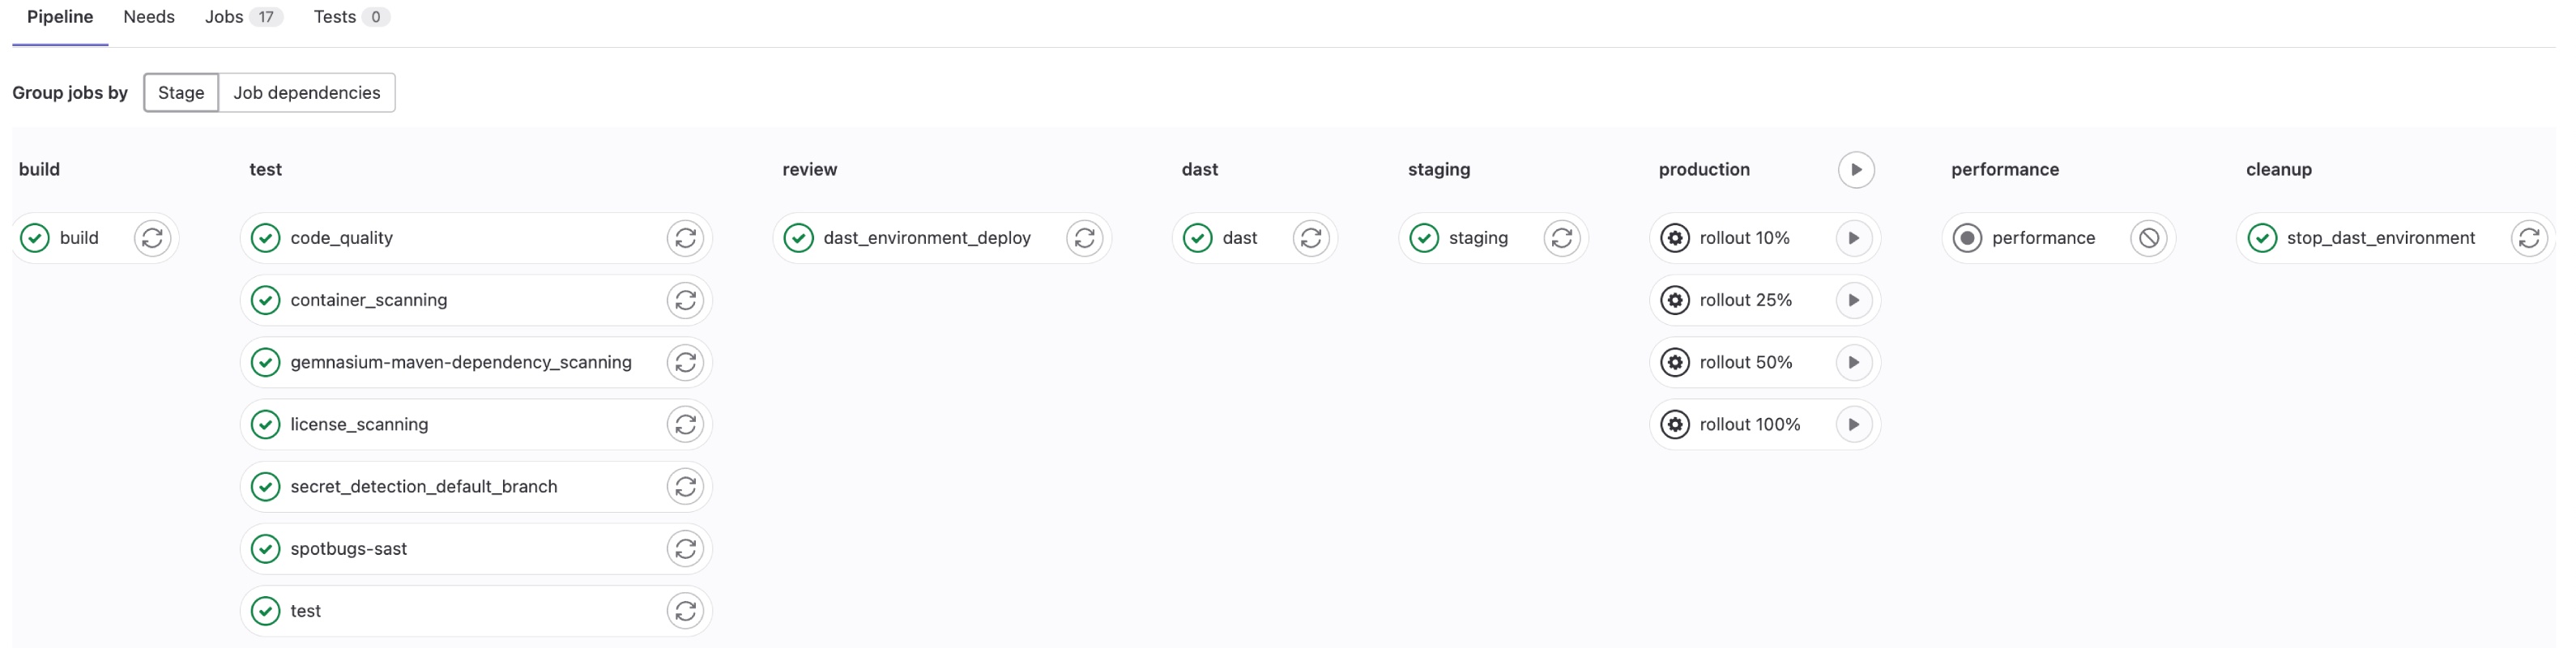Click the rollout 10% manual status icon
This screenshot has height=648, width=2576.
point(1675,238)
